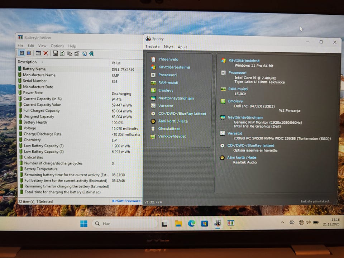The height and width of the screenshot is (258, 344).
Task: Click the battery icon beside Critical Bias
Action: [x=21, y=157]
